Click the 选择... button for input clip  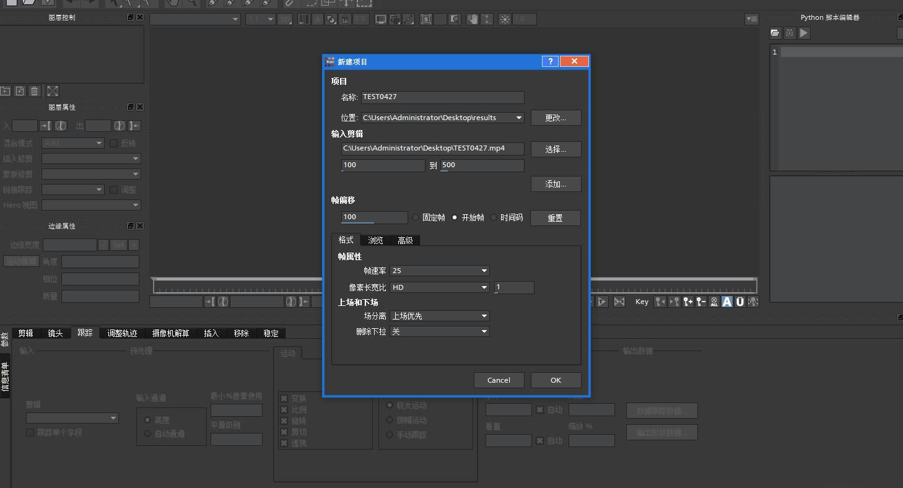click(x=556, y=149)
